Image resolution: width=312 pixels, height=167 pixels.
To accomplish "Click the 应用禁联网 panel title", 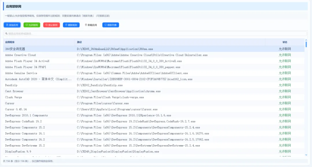I will click(14, 7).
